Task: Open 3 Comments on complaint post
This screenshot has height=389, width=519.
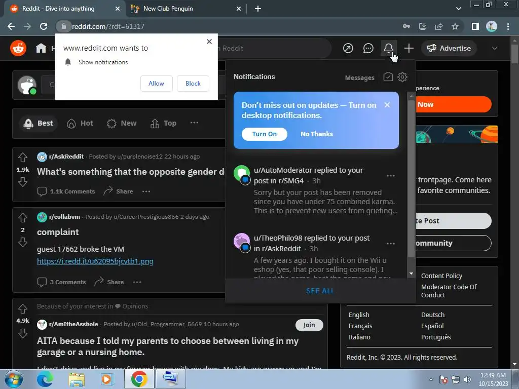Action: click(x=61, y=282)
